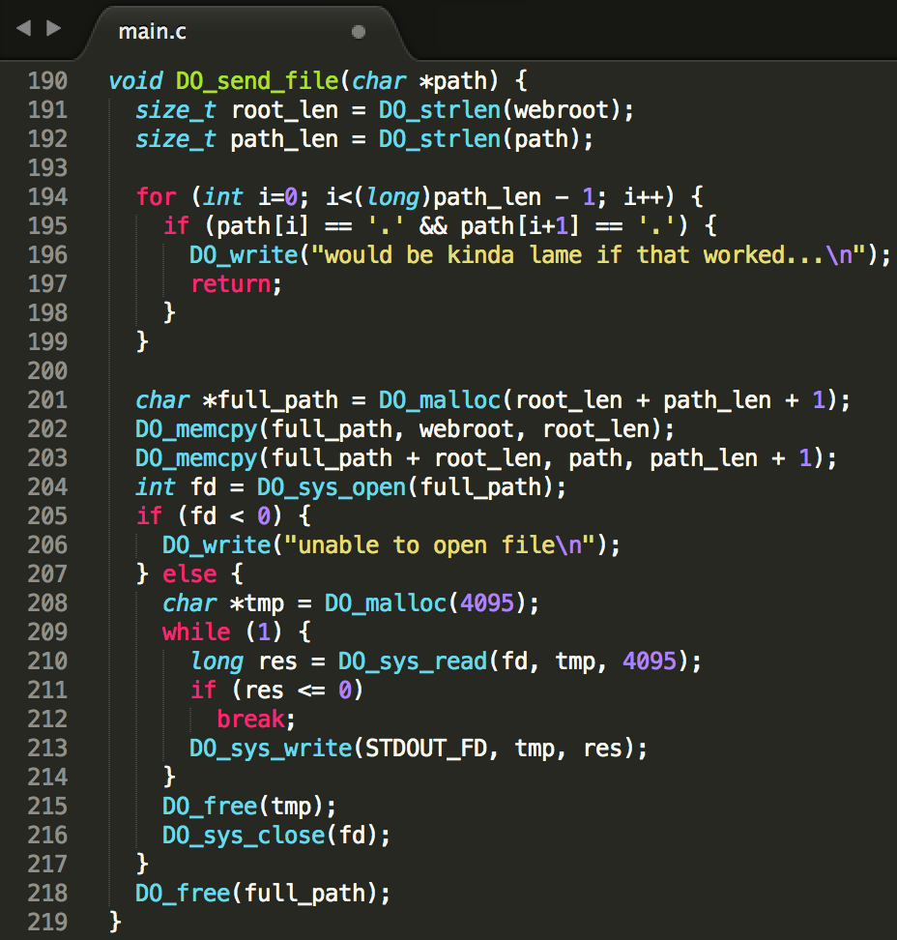The height and width of the screenshot is (940, 897).
Task: Go to previous tab with left arrow
Action: click(x=23, y=28)
